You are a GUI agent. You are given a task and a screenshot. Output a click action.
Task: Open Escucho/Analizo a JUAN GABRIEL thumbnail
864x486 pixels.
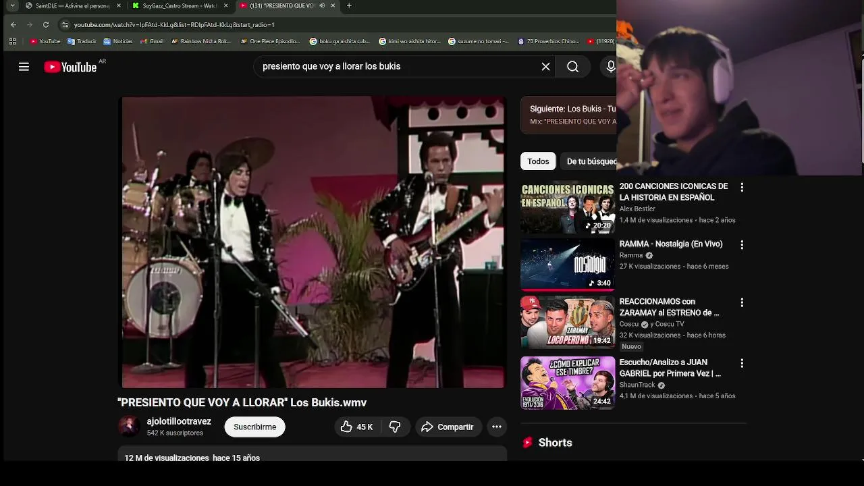point(568,383)
